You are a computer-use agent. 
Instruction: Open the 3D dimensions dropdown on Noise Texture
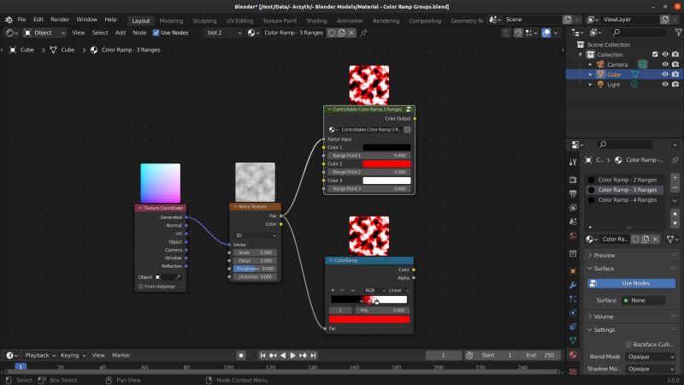click(255, 235)
